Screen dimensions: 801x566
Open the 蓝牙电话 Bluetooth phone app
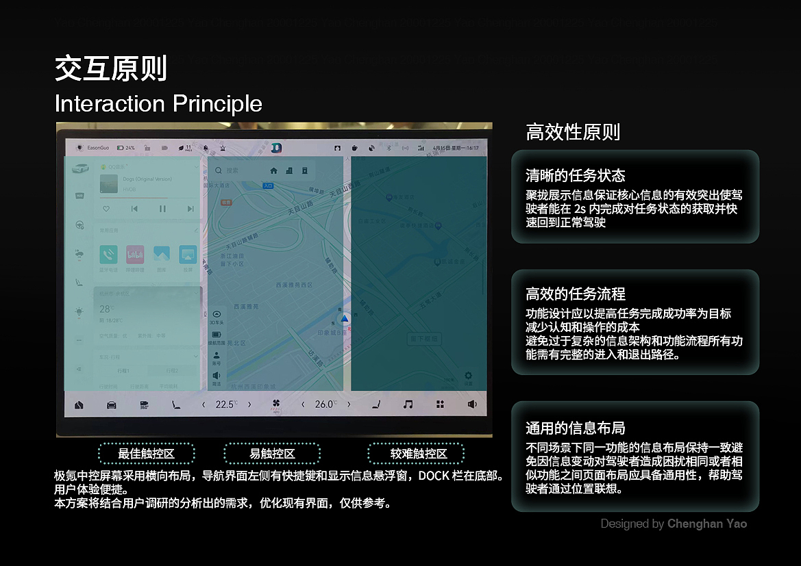(109, 255)
